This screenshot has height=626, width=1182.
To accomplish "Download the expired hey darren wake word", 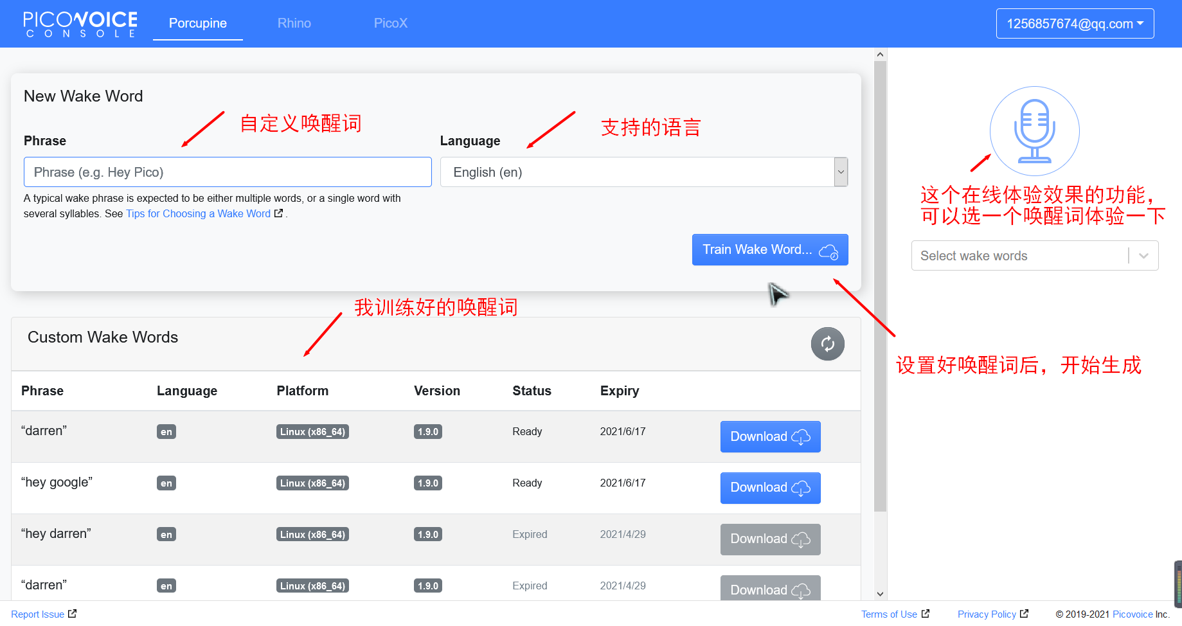I will coord(770,539).
